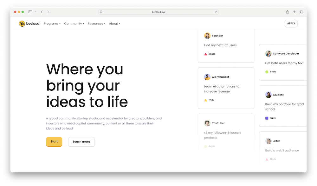Click the Student avatar
This screenshot has width=317, height=186.
(268, 95)
